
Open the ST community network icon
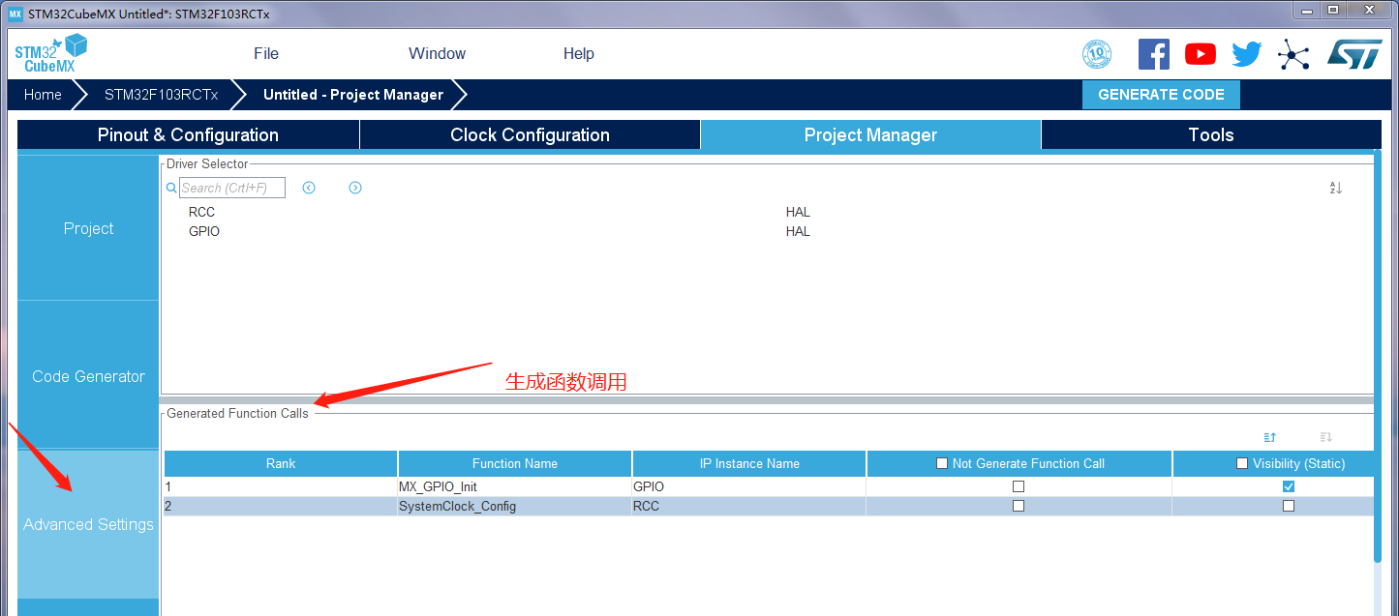(1293, 54)
